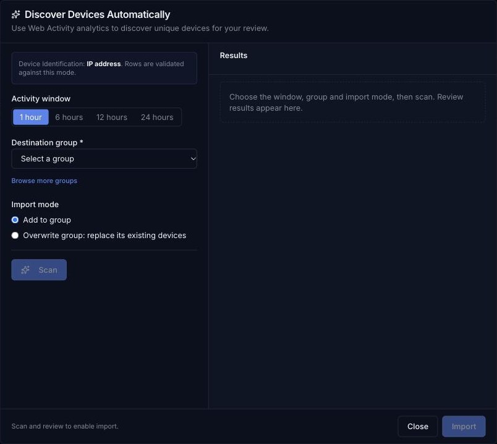The height and width of the screenshot is (444, 497).
Task: Click the Browse more groups link
Action: 45,181
